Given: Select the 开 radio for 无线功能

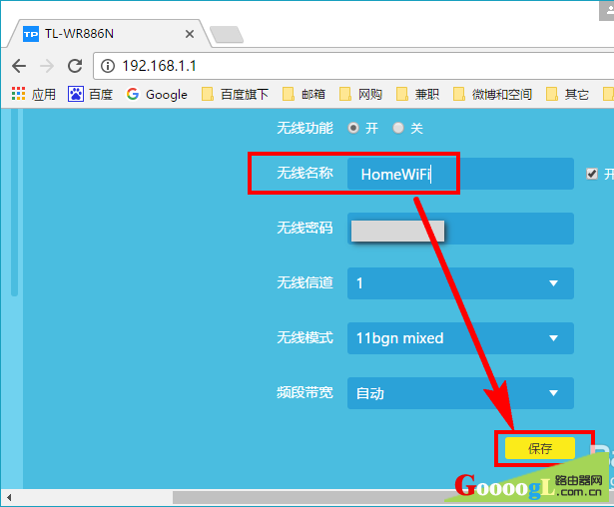Looking at the screenshot, I should tap(353, 128).
